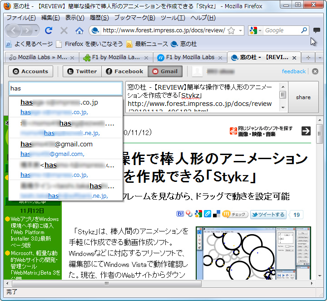Toggle the F1 share speech-bubble toolbar icon
Screen dimensions: 327x301
tap(317, 30)
